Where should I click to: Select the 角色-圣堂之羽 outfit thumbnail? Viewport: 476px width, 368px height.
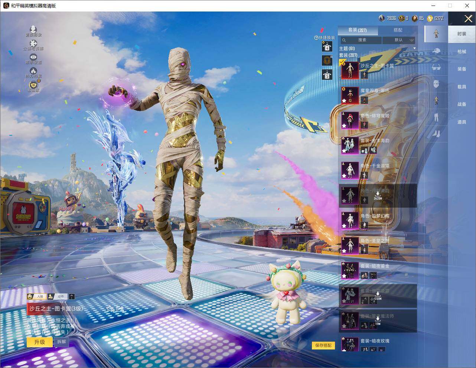[350, 246]
